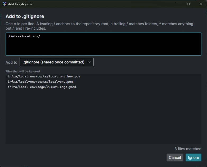Viewport: 207px width, 167px height.
Task: Click the 'Files that will be ignored' label
Action: pos(22,71)
